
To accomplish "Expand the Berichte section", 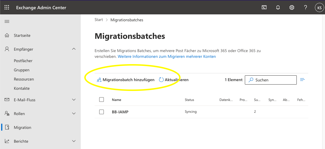I will pos(74,141).
